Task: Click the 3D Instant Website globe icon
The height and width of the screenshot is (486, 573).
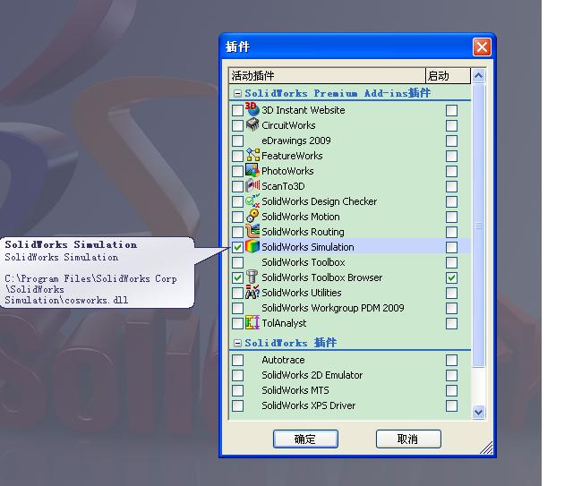Action: [x=252, y=109]
